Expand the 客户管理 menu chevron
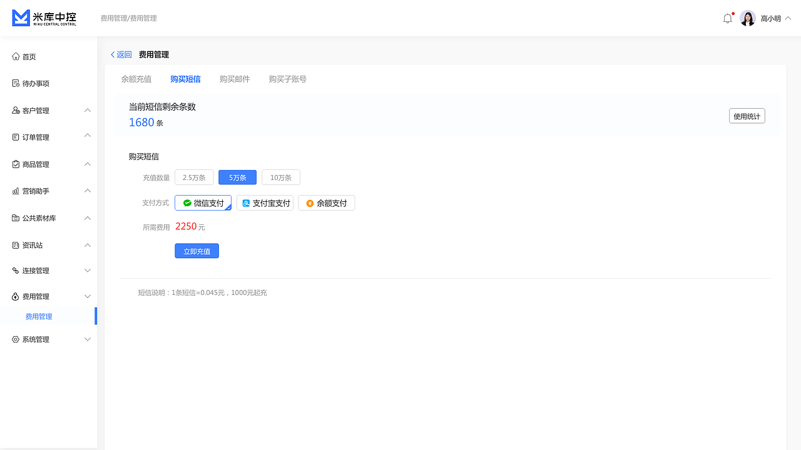801x450 pixels. [88, 110]
